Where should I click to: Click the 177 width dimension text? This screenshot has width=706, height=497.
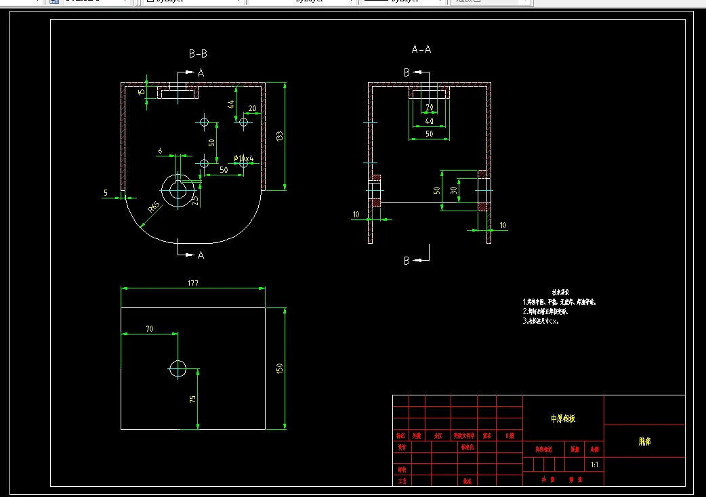[192, 283]
